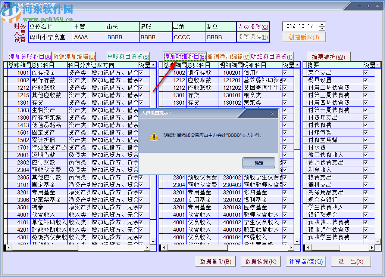Click right arrow of detail list horizontal scrollbar

tap(291, 247)
